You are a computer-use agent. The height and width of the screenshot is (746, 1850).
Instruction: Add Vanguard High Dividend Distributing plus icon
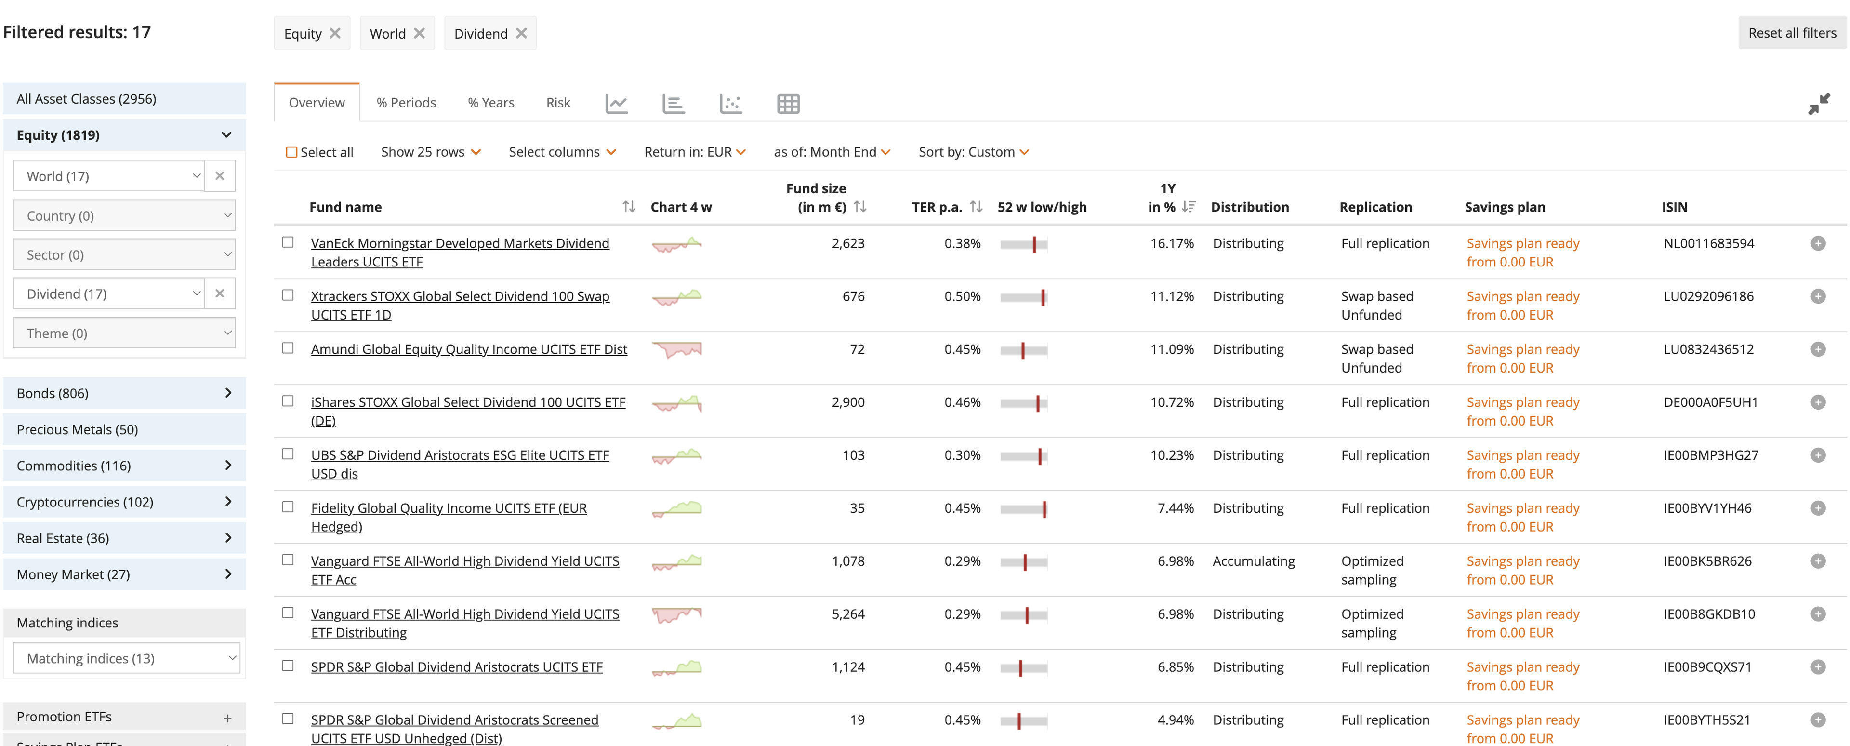point(1818,614)
